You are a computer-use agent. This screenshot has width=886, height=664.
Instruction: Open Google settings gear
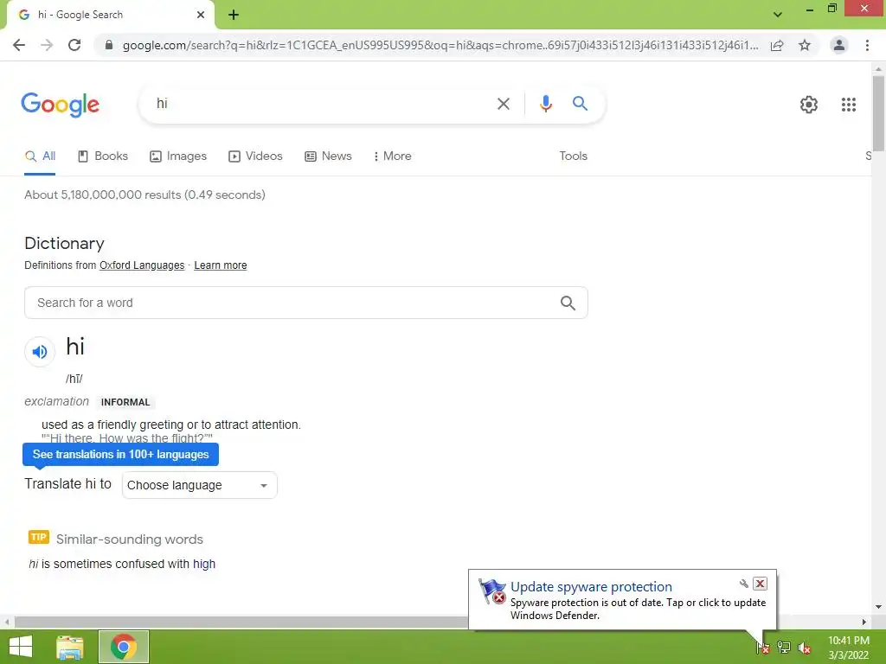pyautogui.click(x=809, y=105)
